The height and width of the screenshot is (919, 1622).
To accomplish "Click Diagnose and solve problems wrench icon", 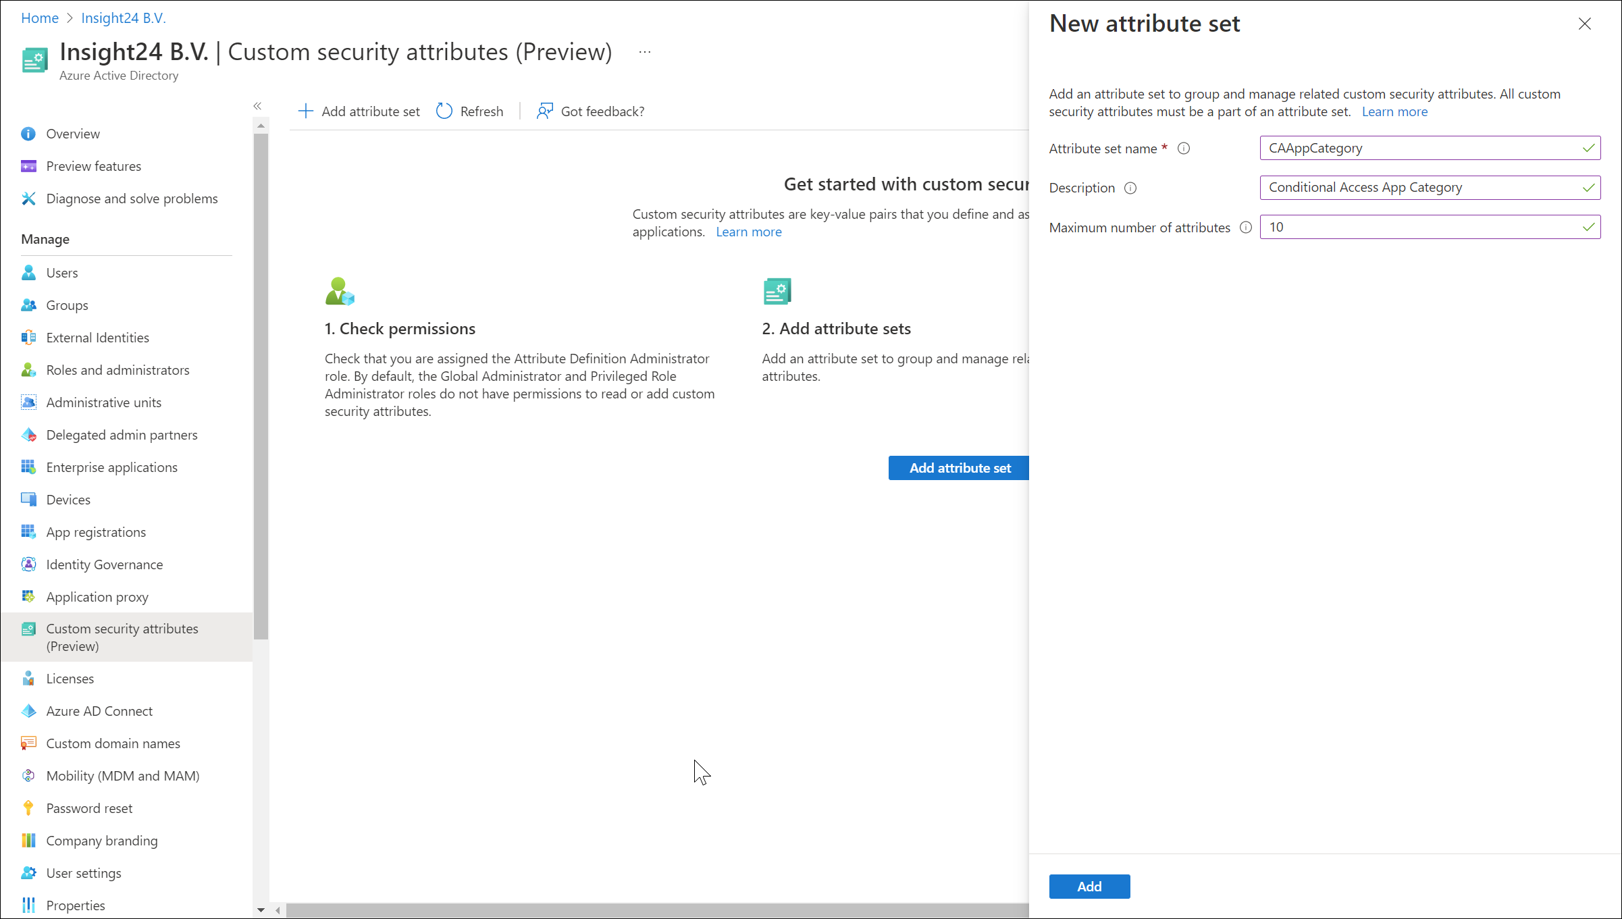I will (28, 199).
